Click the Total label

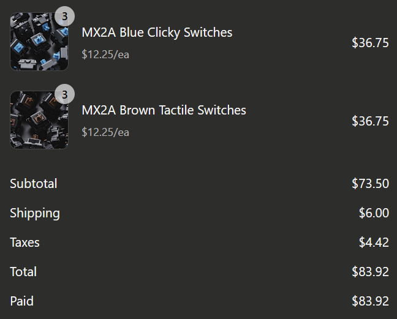click(23, 272)
